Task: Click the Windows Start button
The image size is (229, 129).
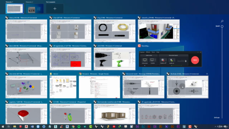Action: [3, 126]
